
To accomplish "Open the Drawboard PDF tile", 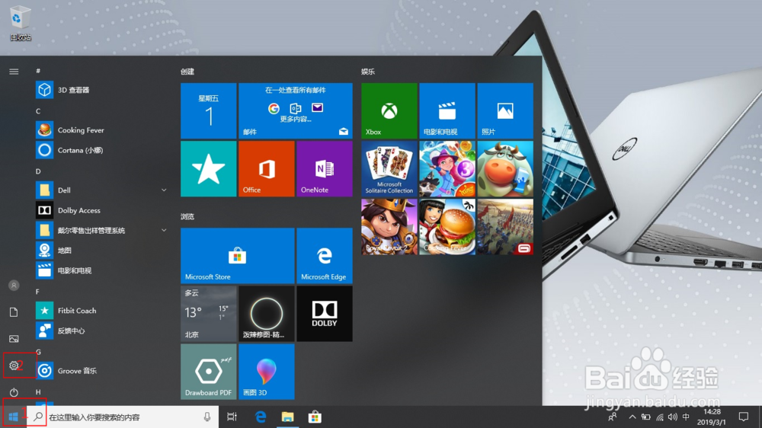I will [209, 372].
